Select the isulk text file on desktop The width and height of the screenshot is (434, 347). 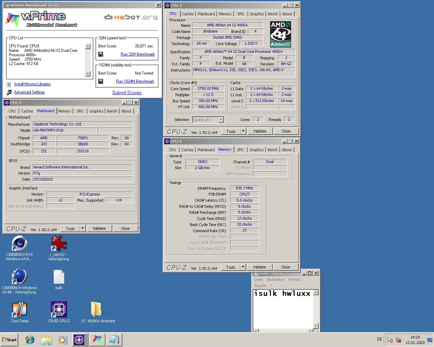pos(59,280)
